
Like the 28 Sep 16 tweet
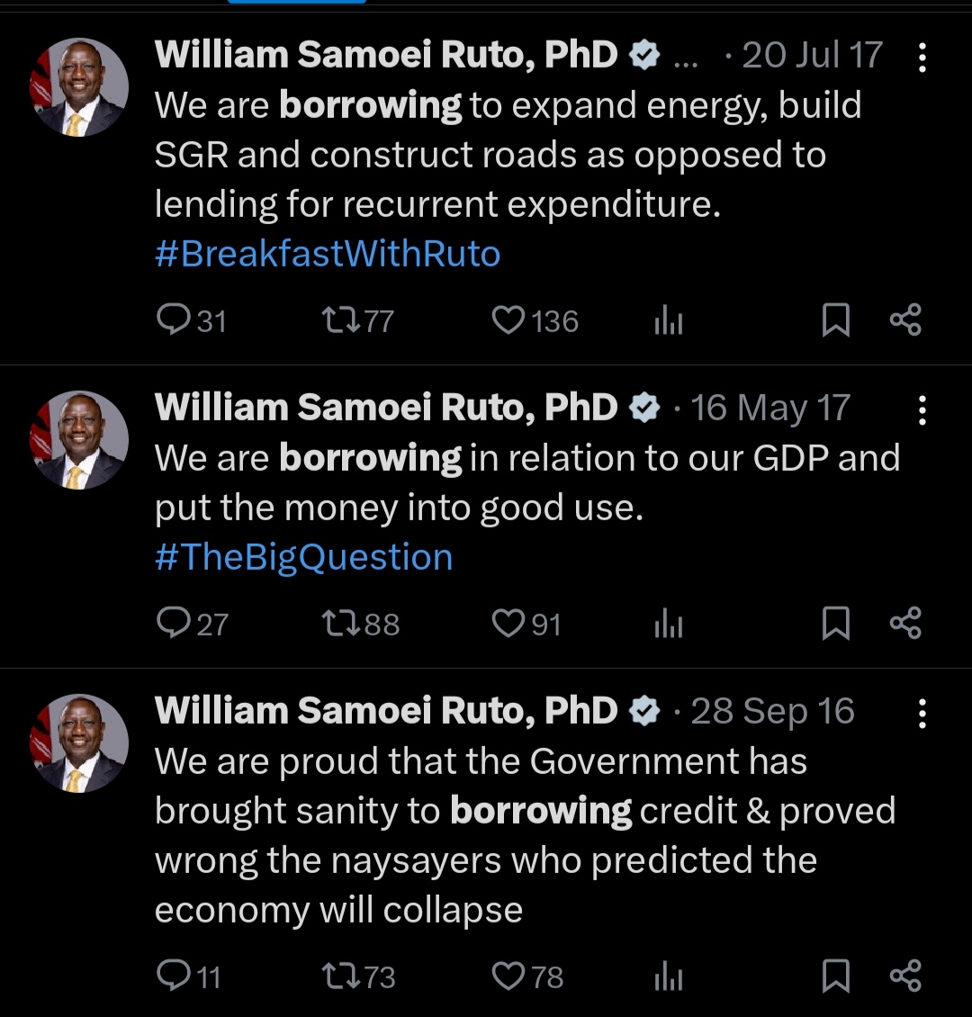click(x=508, y=976)
